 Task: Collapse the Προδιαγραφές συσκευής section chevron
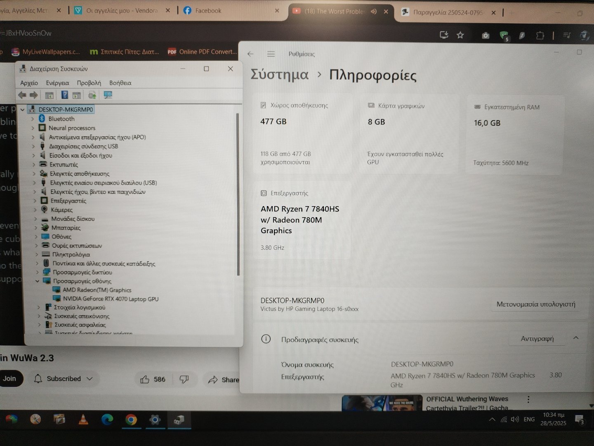pos(576,338)
